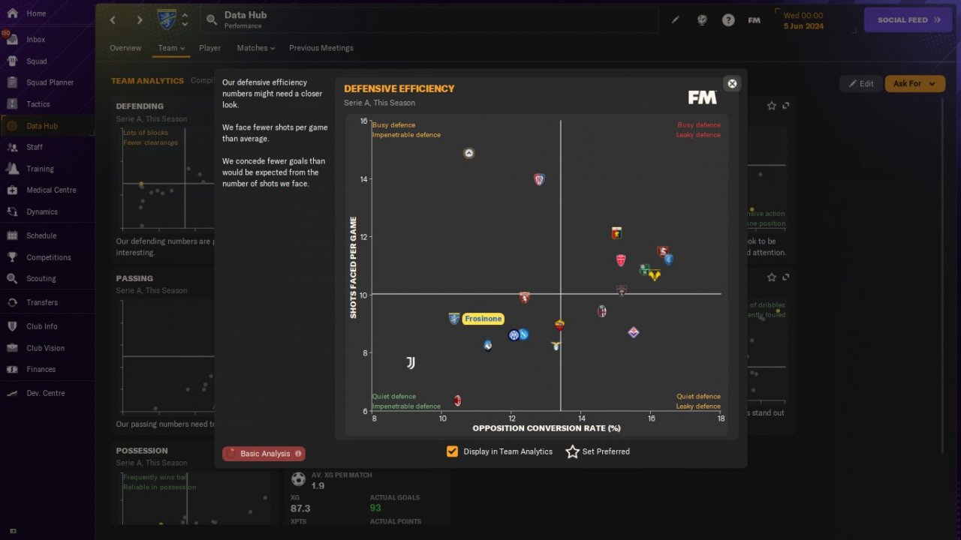
Task: Navigate back with the left arrow
Action: pyautogui.click(x=113, y=20)
